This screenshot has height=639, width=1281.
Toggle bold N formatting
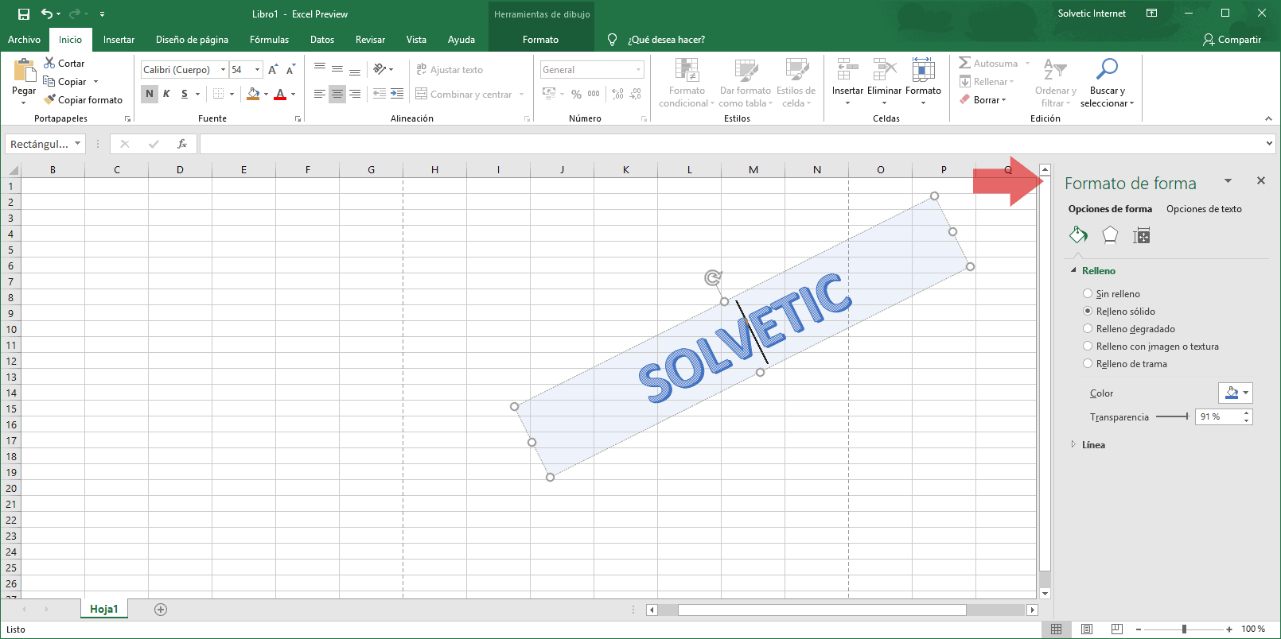pos(150,94)
